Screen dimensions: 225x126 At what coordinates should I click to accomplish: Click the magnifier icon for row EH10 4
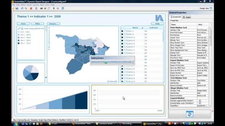(x=127, y=37)
